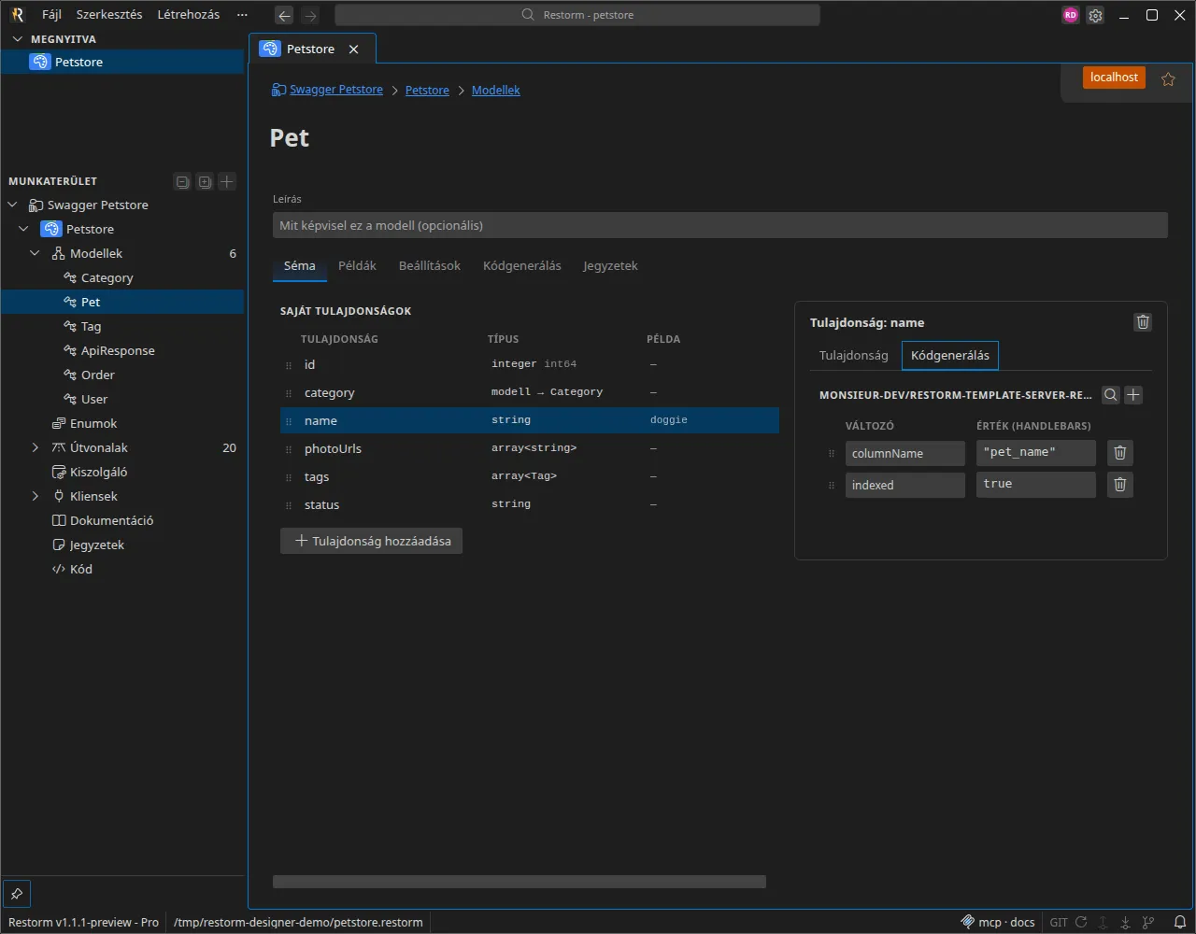Image resolution: width=1196 pixels, height=934 pixels.
Task: Open the model's Kódgenerálás tab
Action: coord(522,266)
